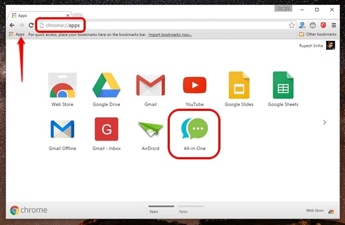This screenshot has width=345, height=225.
Task: Open Google Sheets app
Action: [283, 85]
